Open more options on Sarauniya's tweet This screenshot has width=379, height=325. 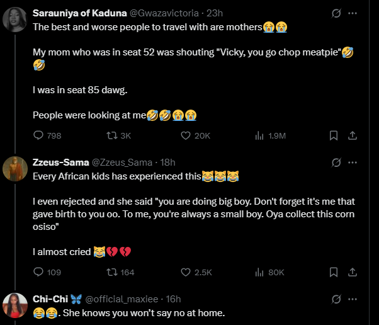point(353,13)
